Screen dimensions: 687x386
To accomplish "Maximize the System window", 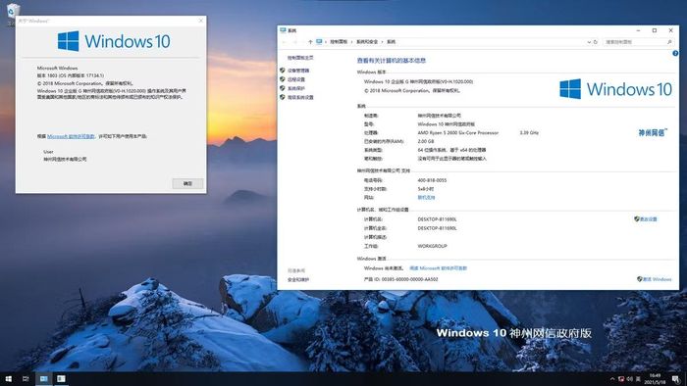I will point(655,30).
